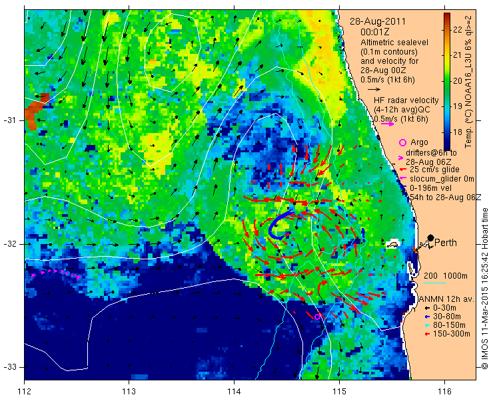Click the 113 longitude axis label
Image resolution: width=493 pixels, height=399 pixels.
129,392
